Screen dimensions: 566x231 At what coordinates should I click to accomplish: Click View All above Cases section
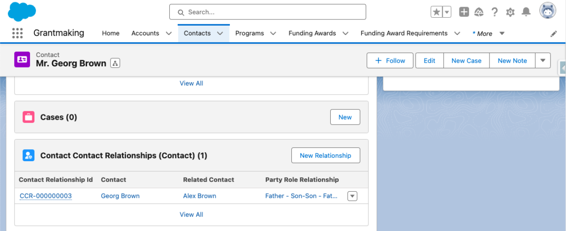coord(191,83)
